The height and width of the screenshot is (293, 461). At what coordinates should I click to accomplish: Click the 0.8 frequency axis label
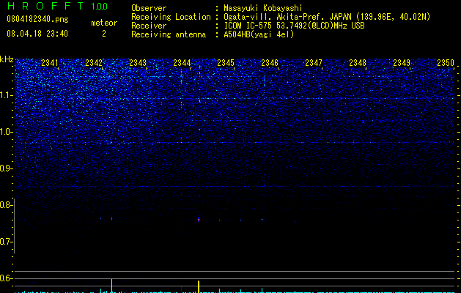pos(7,205)
